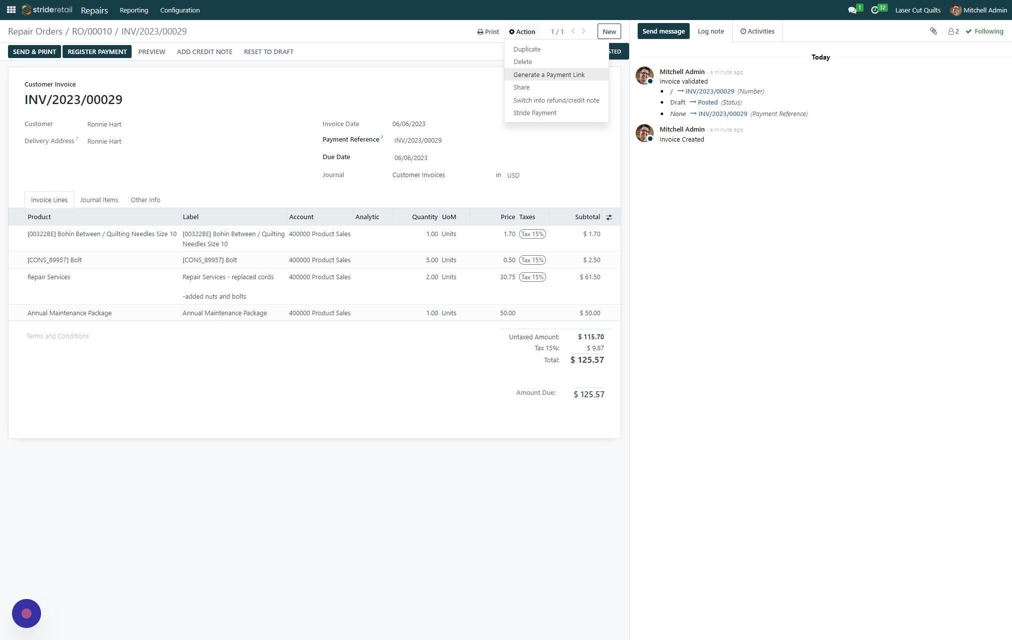Click the Mitchell Admin avatar in navbar
Viewport: 1012px width, 640px height.
click(955, 10)
